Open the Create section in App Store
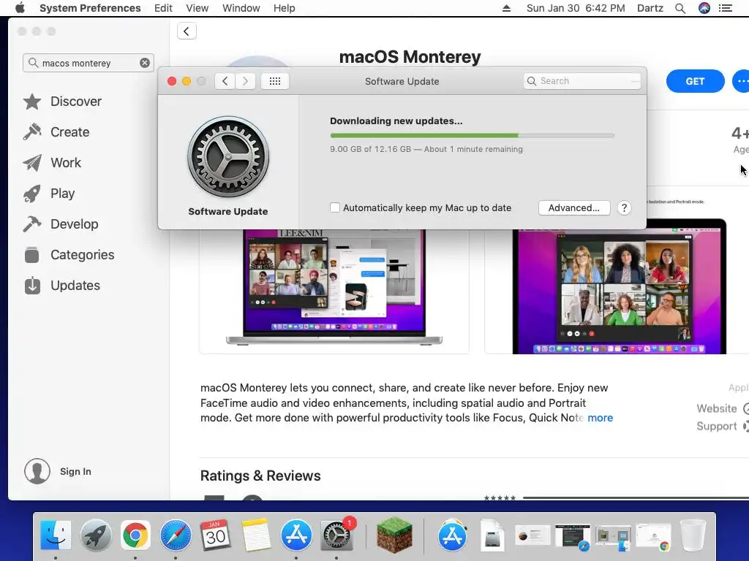The height and width of the screenshot is (561, 749). point(56,132)
